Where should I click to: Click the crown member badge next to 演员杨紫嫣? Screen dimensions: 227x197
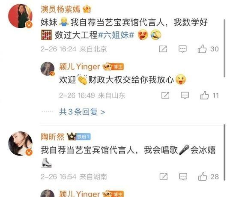(87, 9)
